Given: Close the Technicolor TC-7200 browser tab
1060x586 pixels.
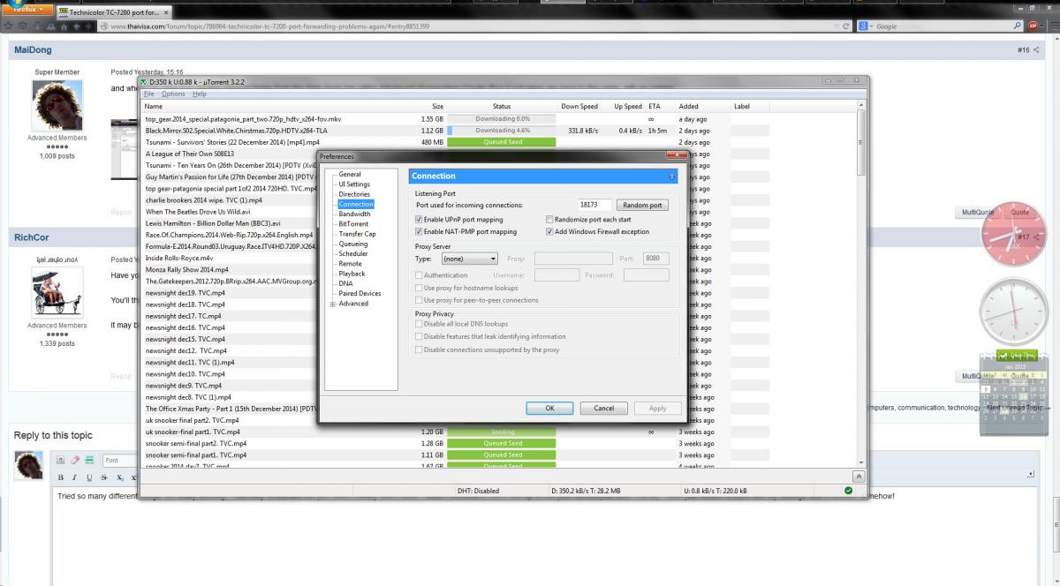Looking at the screenshot, I should (x=167, y=13).
